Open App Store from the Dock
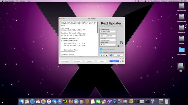188x105 pixels. coord(60,101)
